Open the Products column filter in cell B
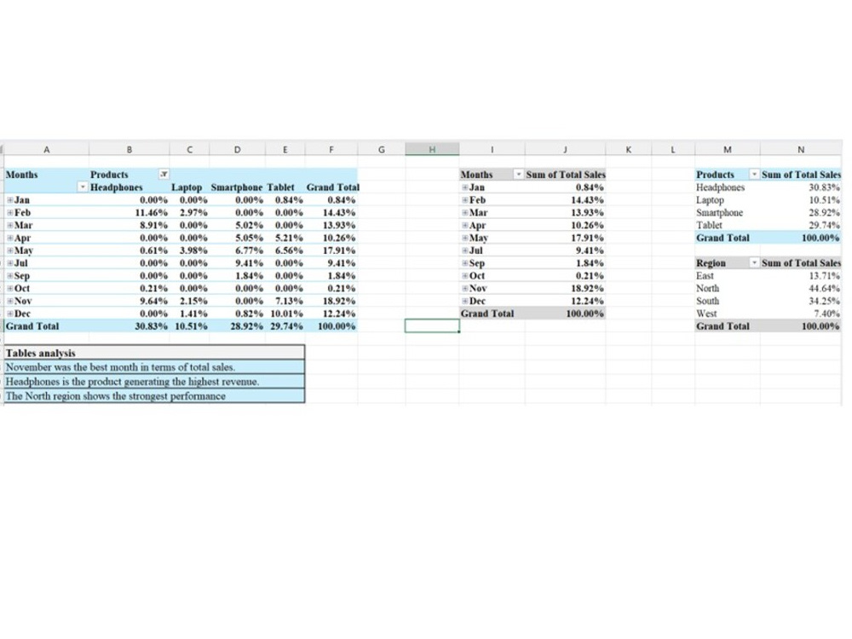The image size is (852, 639). pyautogui.click(x=164, y=175)
